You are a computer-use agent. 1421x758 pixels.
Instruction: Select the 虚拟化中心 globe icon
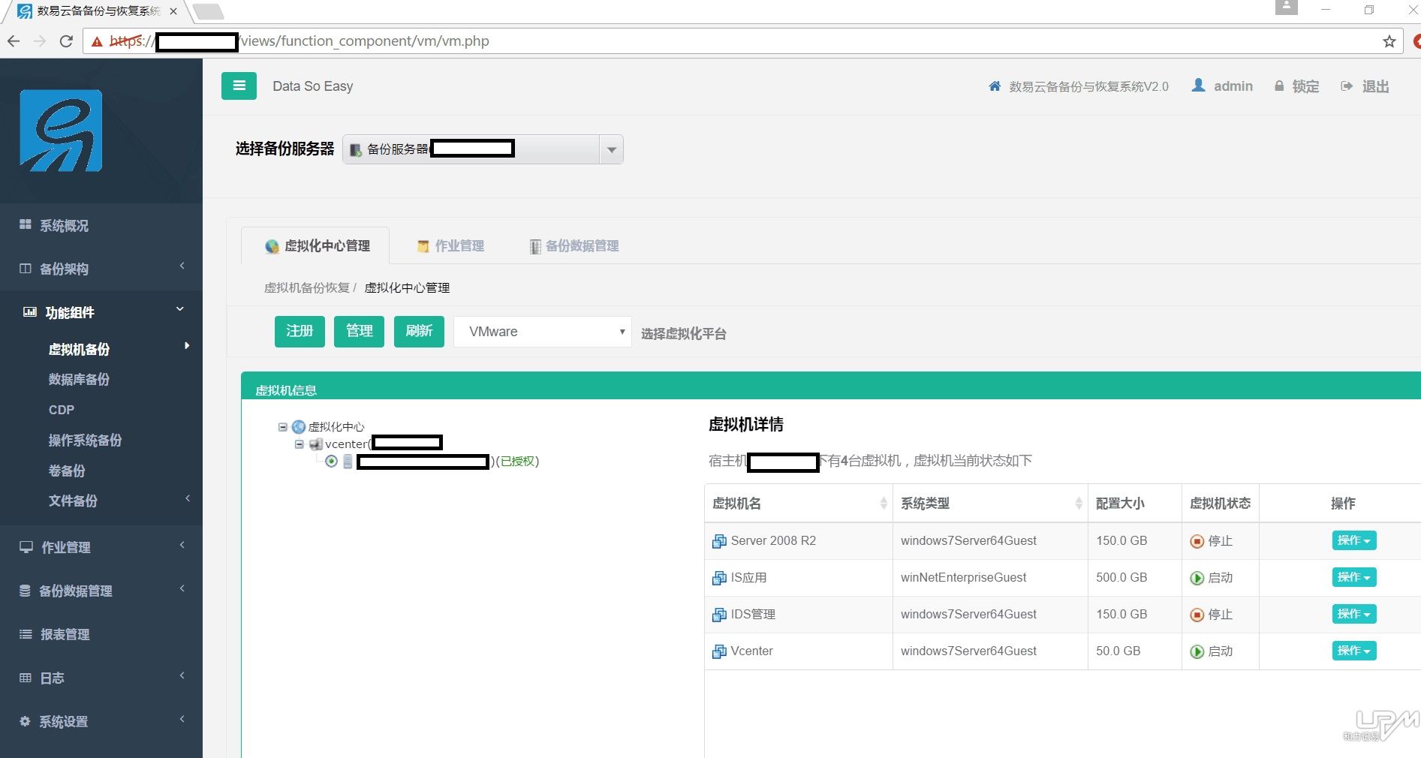299,427
